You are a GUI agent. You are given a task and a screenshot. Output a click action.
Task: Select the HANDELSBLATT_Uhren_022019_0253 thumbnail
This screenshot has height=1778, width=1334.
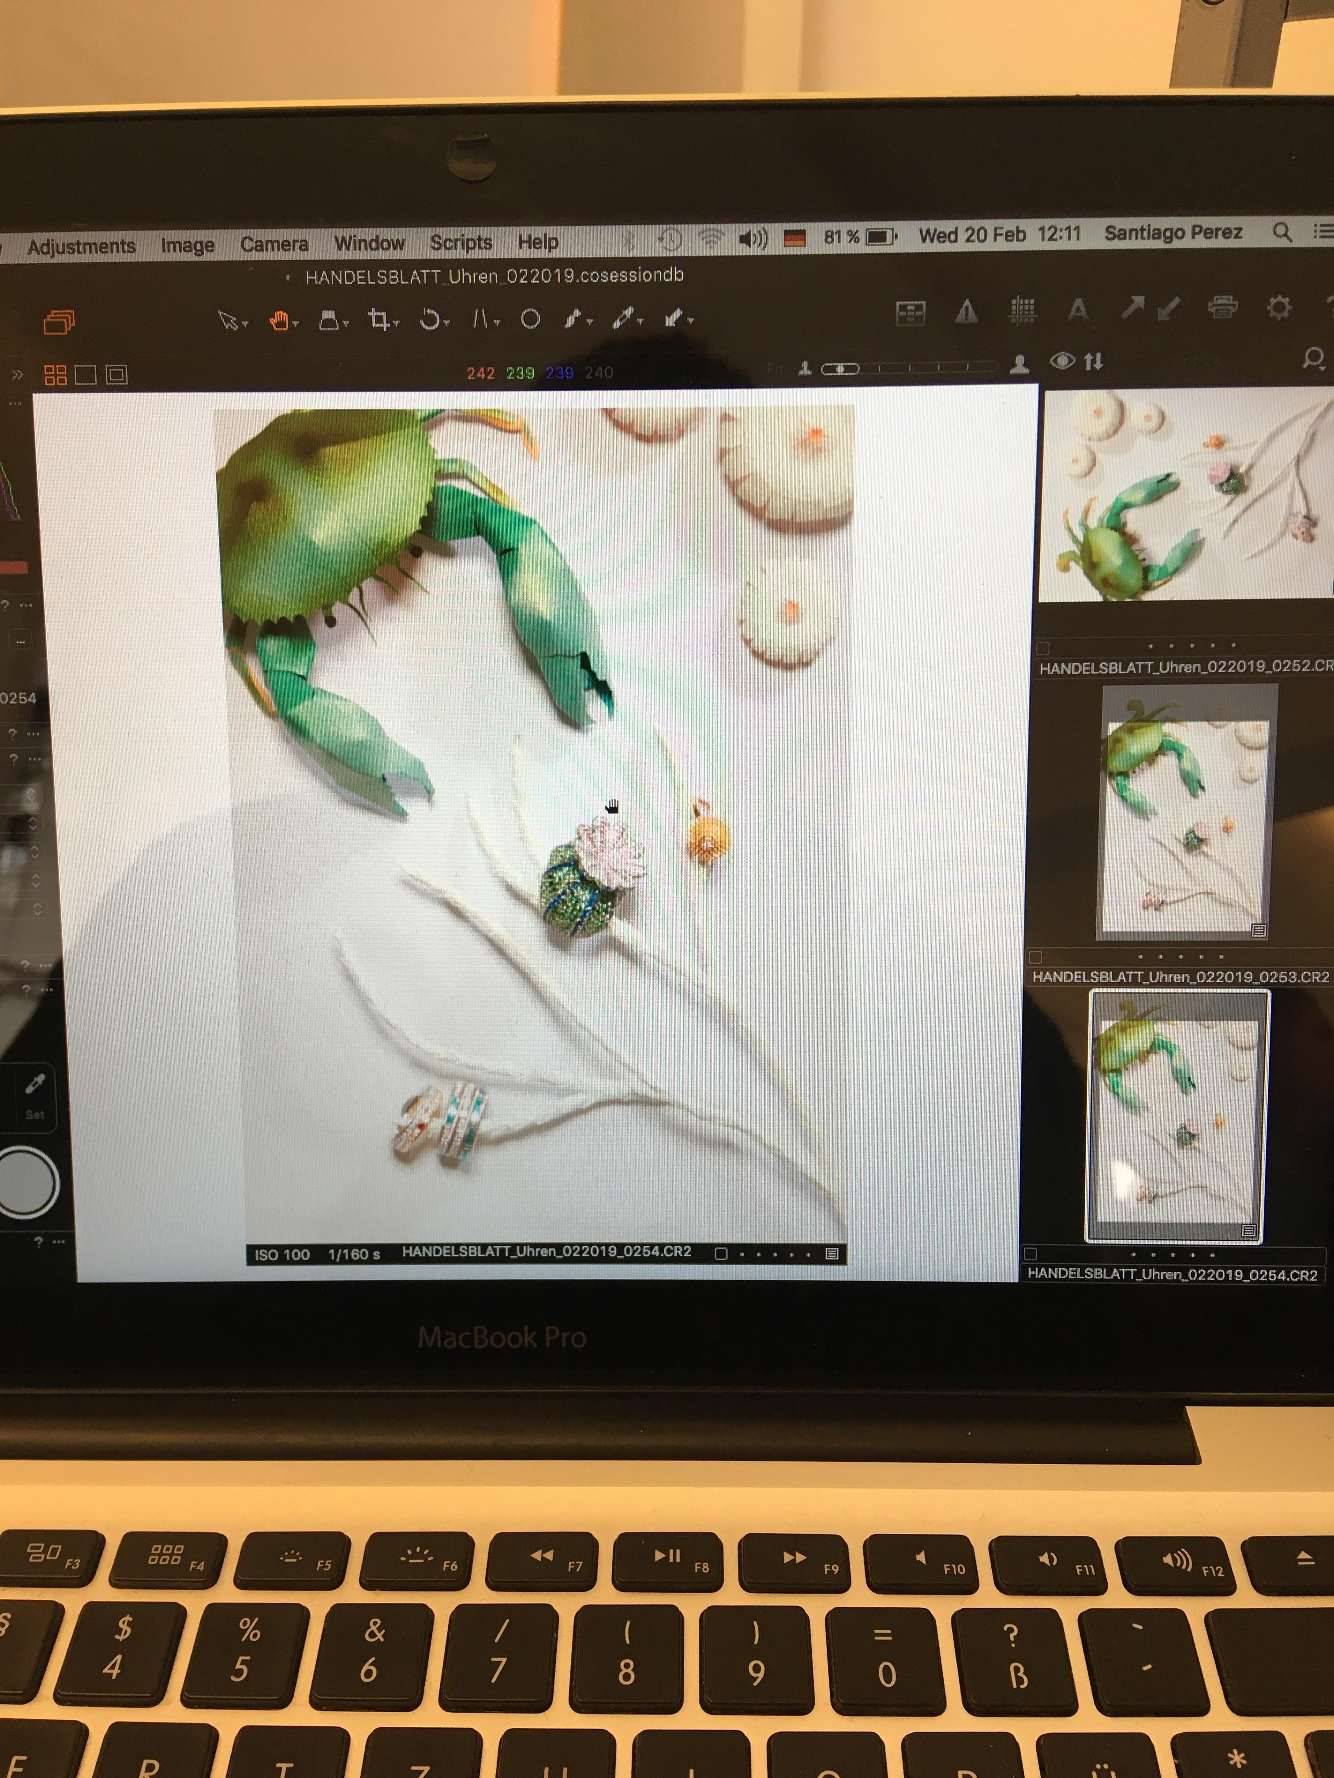click(x=1186, y=812)
